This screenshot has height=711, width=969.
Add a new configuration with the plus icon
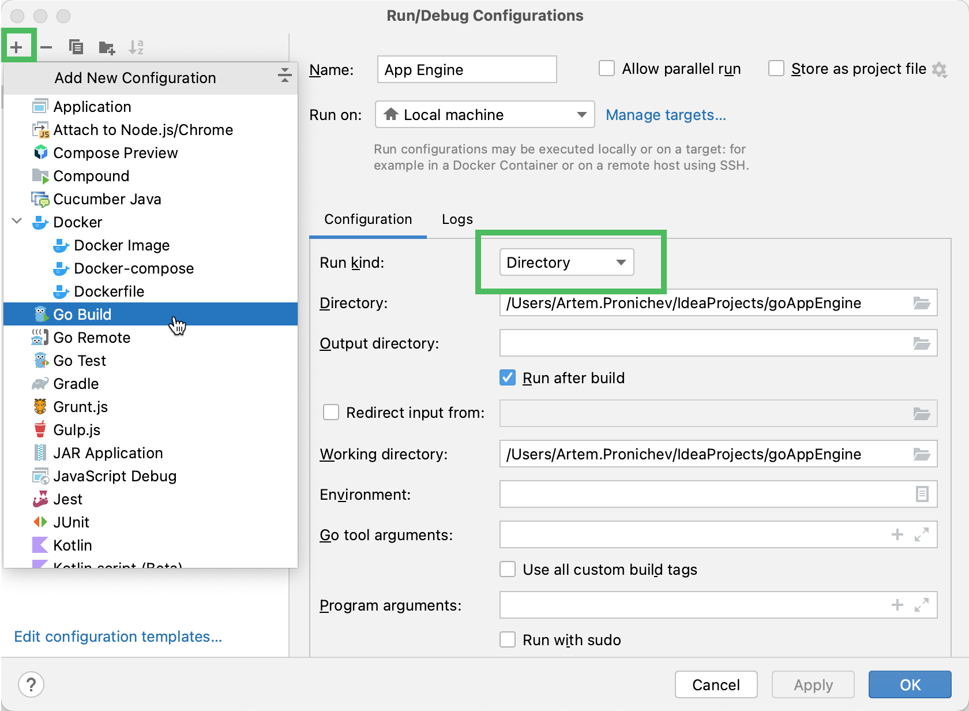click(x=17, y=46)
